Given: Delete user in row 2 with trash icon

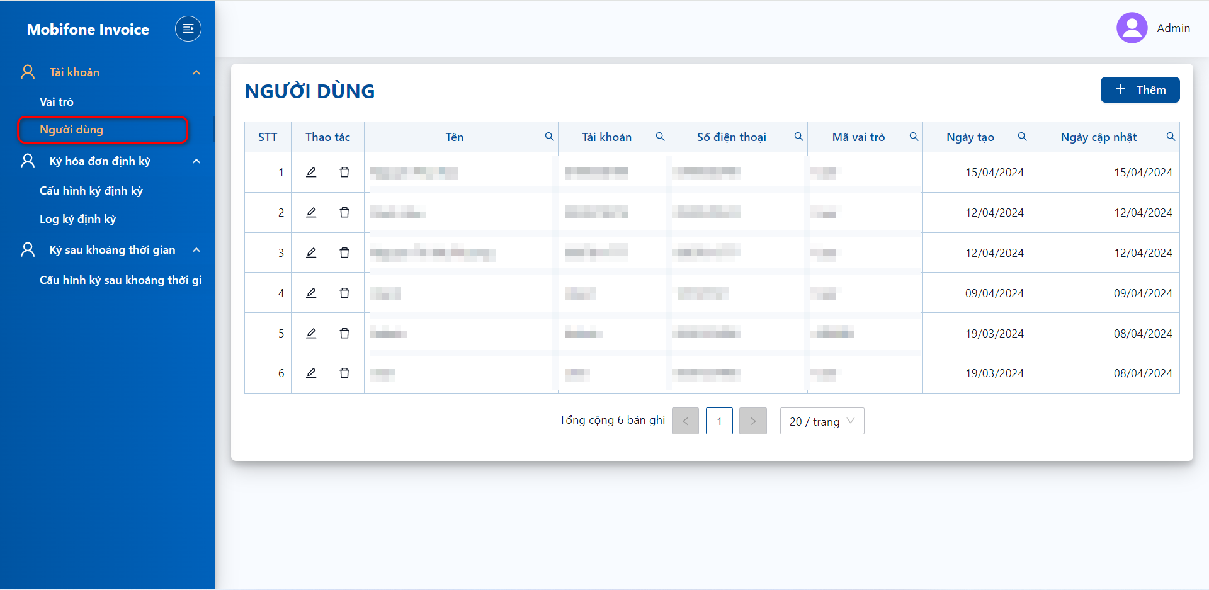Looking at the screenshot, I should coord(344,212).
